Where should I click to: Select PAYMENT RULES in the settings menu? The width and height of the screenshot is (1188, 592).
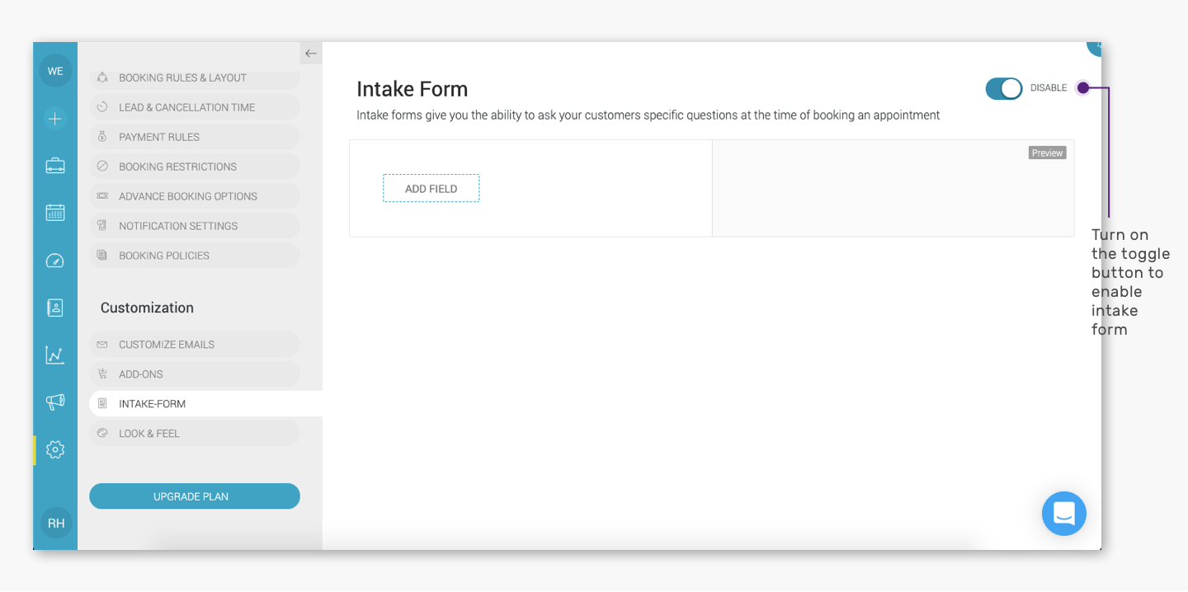[195, 136]
